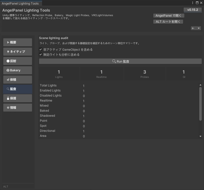
Task: Click ALT ルートを開く
Action: [168, 21]
